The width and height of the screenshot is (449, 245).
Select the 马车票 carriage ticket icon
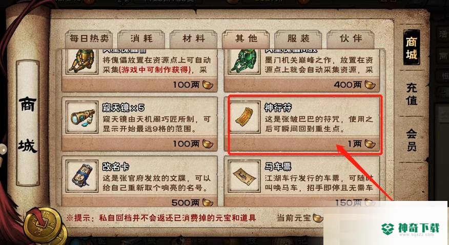(244, 176)
